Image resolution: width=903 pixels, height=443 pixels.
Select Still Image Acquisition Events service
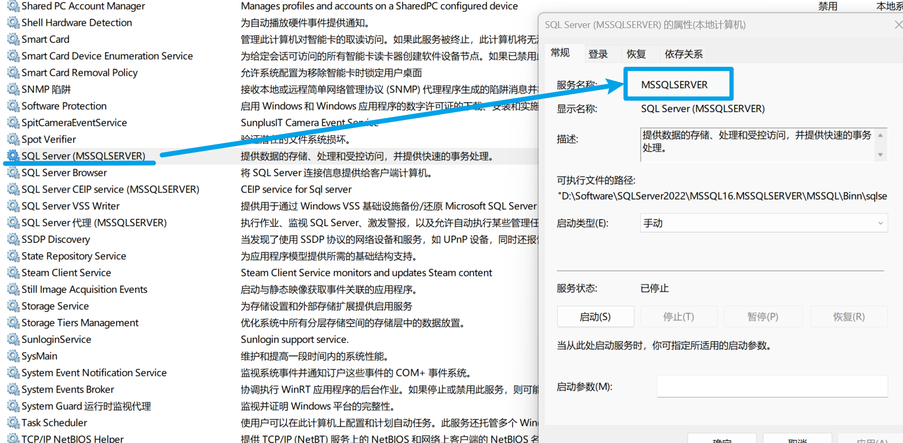84,290
